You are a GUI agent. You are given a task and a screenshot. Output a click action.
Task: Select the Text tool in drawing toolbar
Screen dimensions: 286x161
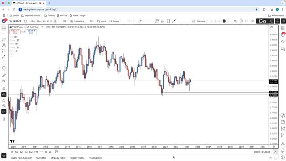tap(4, 62)
